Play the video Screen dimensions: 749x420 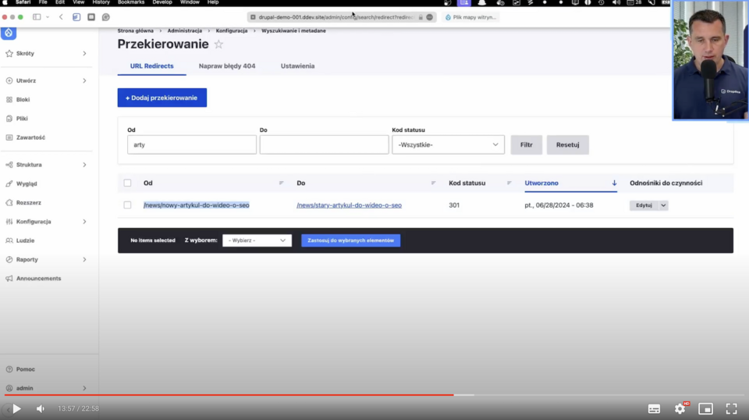(16, 408)
